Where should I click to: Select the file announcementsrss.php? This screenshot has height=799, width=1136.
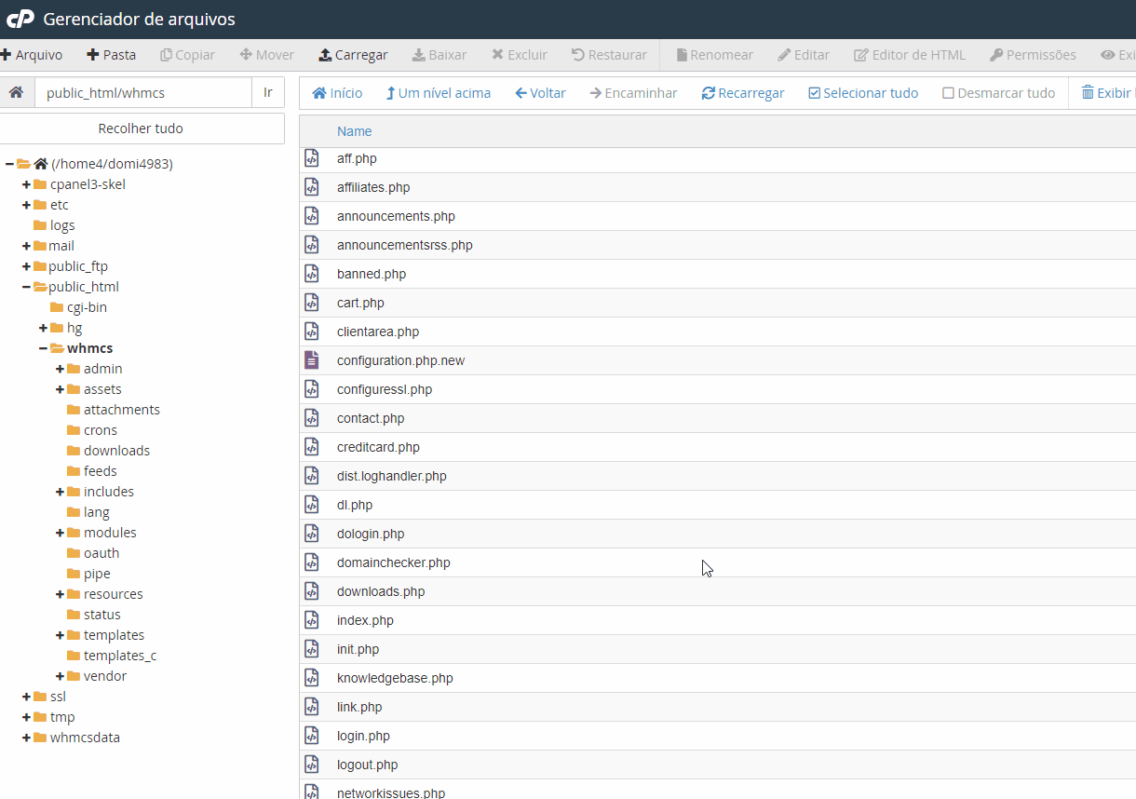pyautogui.click(x=405, y=245)
